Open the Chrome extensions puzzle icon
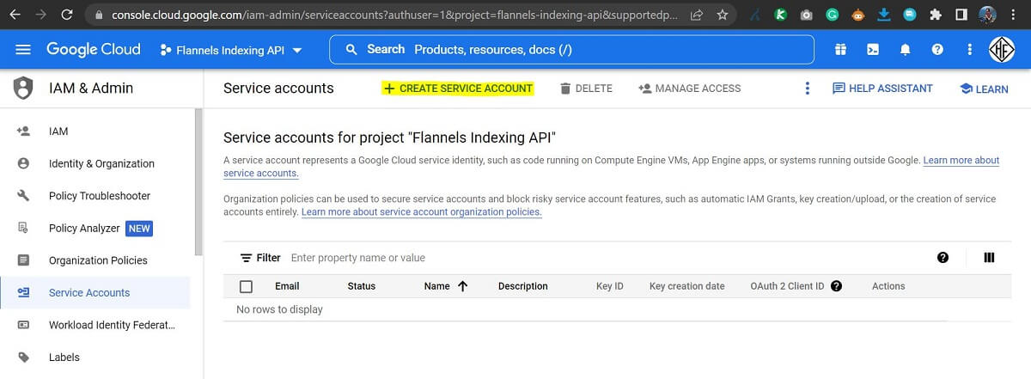Viewport: 1031px width, 379px height. [x=936, y=15]
